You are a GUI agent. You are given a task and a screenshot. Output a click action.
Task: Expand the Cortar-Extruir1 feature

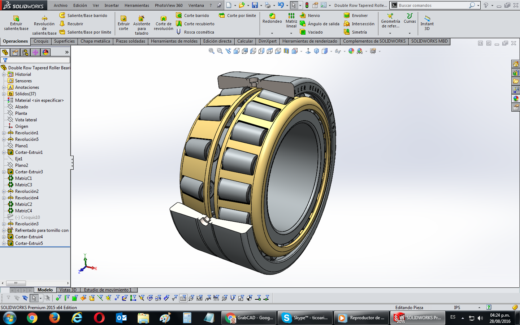point(4,152)
